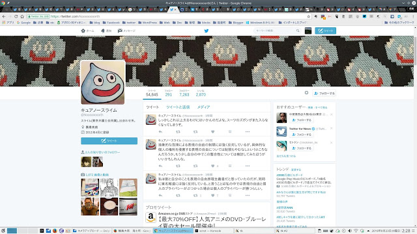This screenshot has height=234, width=417.
Task: Like the third tweet about プライバシー
Action: [x=213, y=196]
